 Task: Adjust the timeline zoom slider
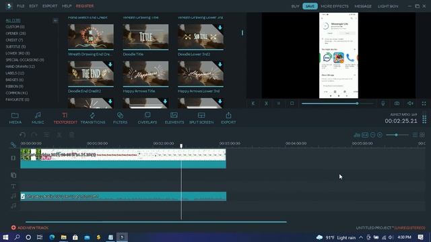point(397,135)
